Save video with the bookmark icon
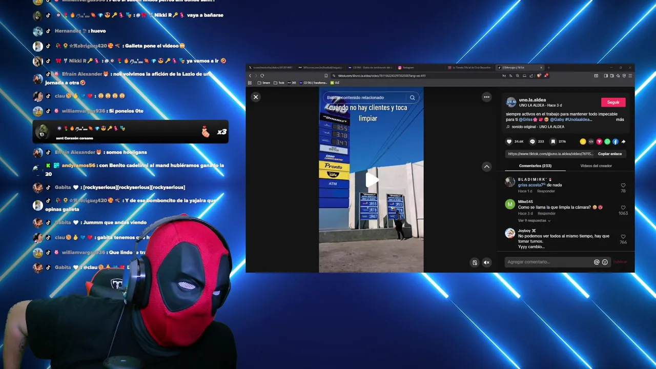Screen dimensions: 656x369 click(553, 141)
